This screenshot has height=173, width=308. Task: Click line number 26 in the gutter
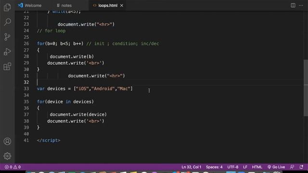coord(26,44)
